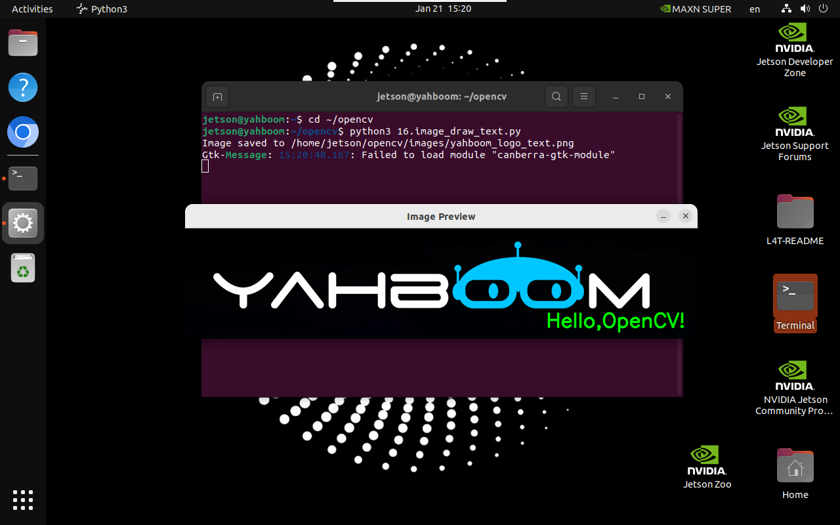
Task: Click the power icon in the top bar
Action: pos(822,9)
